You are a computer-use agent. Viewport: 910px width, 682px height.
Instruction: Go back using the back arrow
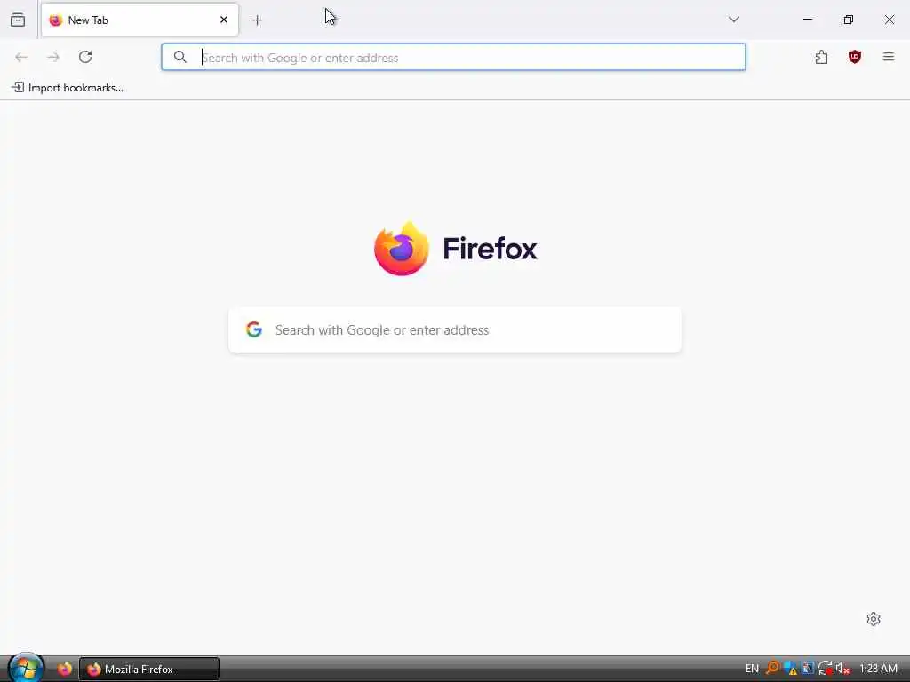21,57
